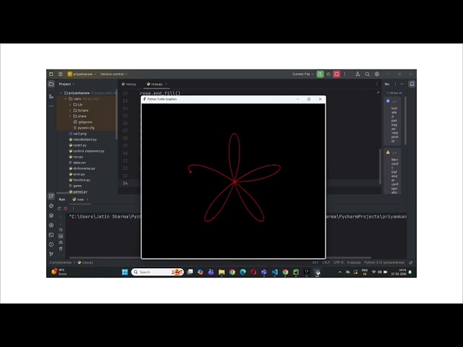Image resolution: width=463 pixels, height=347 pixels.
Task: Open the Version control dropdown
Action: (114, 74)
